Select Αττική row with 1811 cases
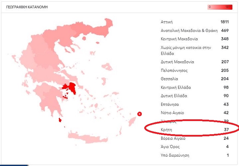This screenshot has width=239, height=166. tap(195, 22)
